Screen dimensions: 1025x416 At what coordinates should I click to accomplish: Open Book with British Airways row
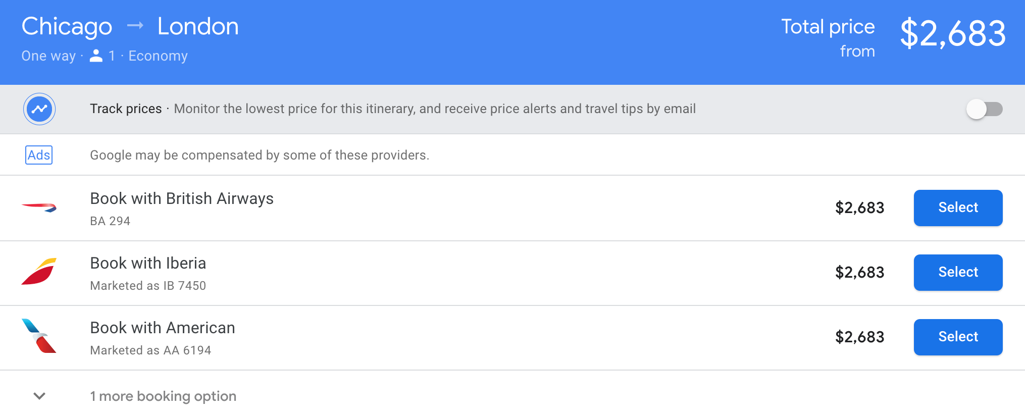pyautogui.click(x=182, y=199)
